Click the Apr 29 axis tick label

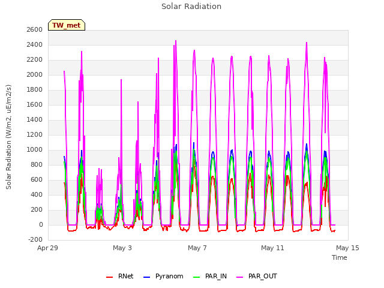tap(47, 248)
